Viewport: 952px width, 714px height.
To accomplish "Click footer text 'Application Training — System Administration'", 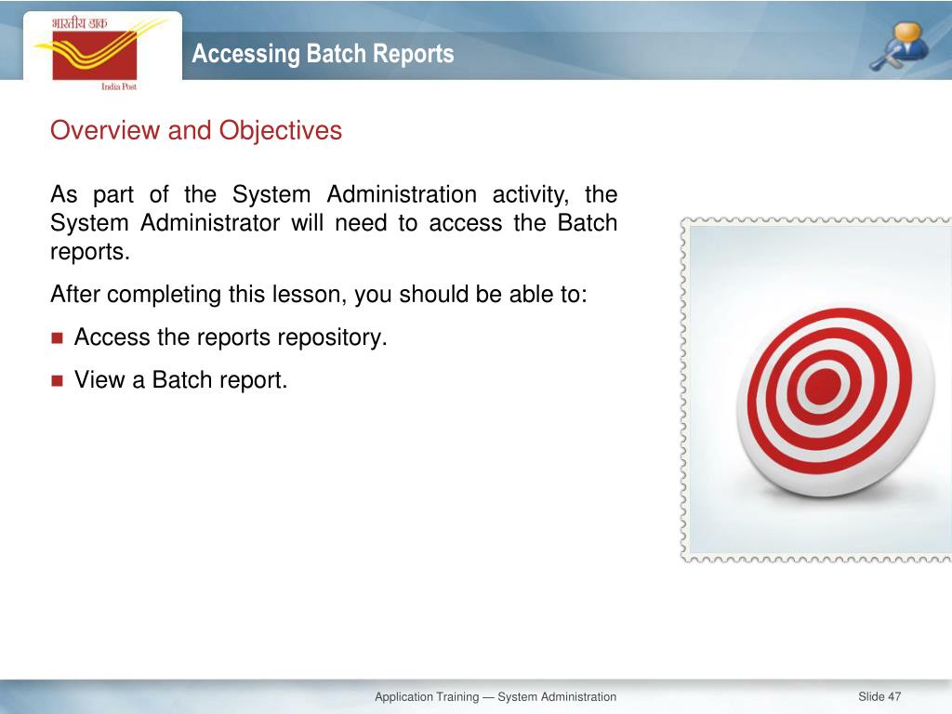I will coord(496,697).
